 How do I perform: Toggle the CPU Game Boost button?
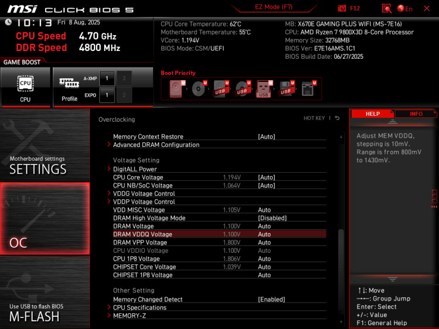coord(25,87)
